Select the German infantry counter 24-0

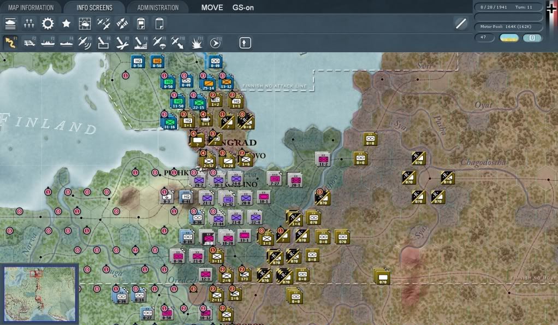[236, 179]
